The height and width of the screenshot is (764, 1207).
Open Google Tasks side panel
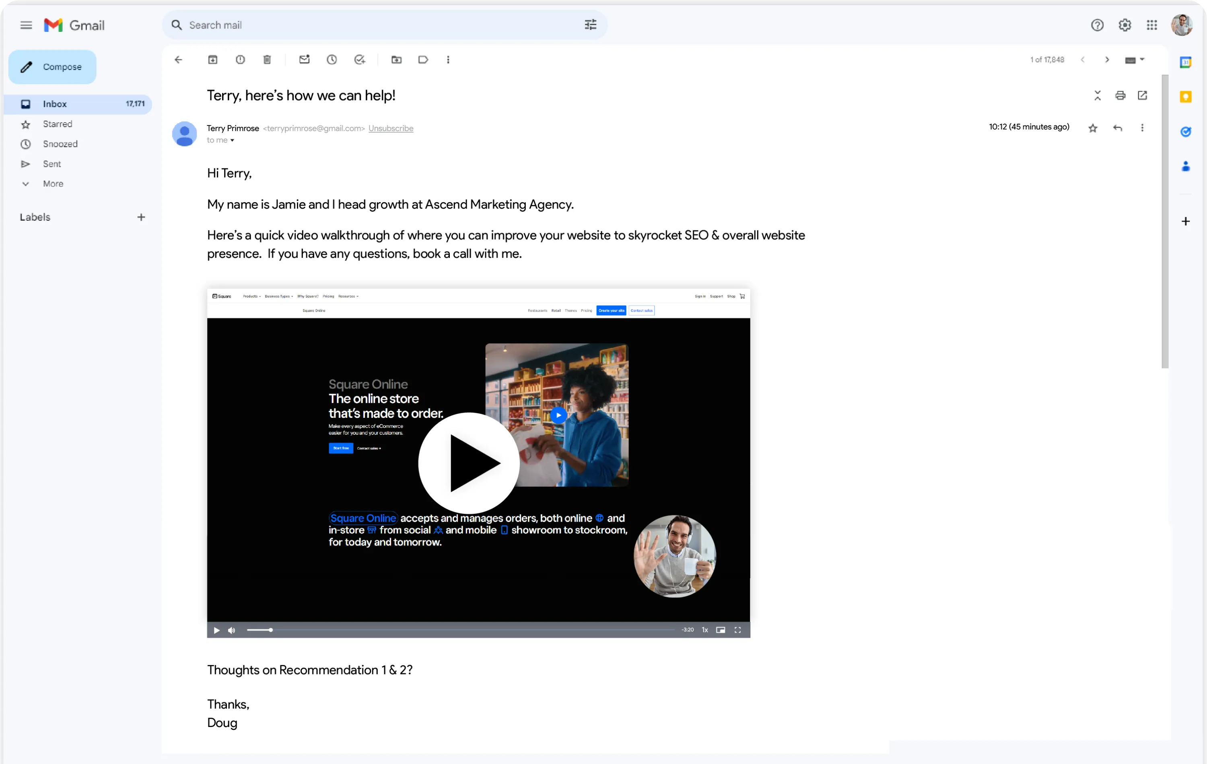tap(1185, 131)
